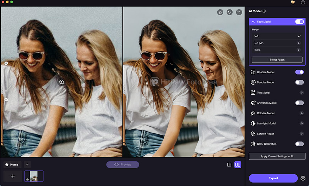Click the Text Model icon
This screenshot has height=186, width=309.
coord(253,93)
